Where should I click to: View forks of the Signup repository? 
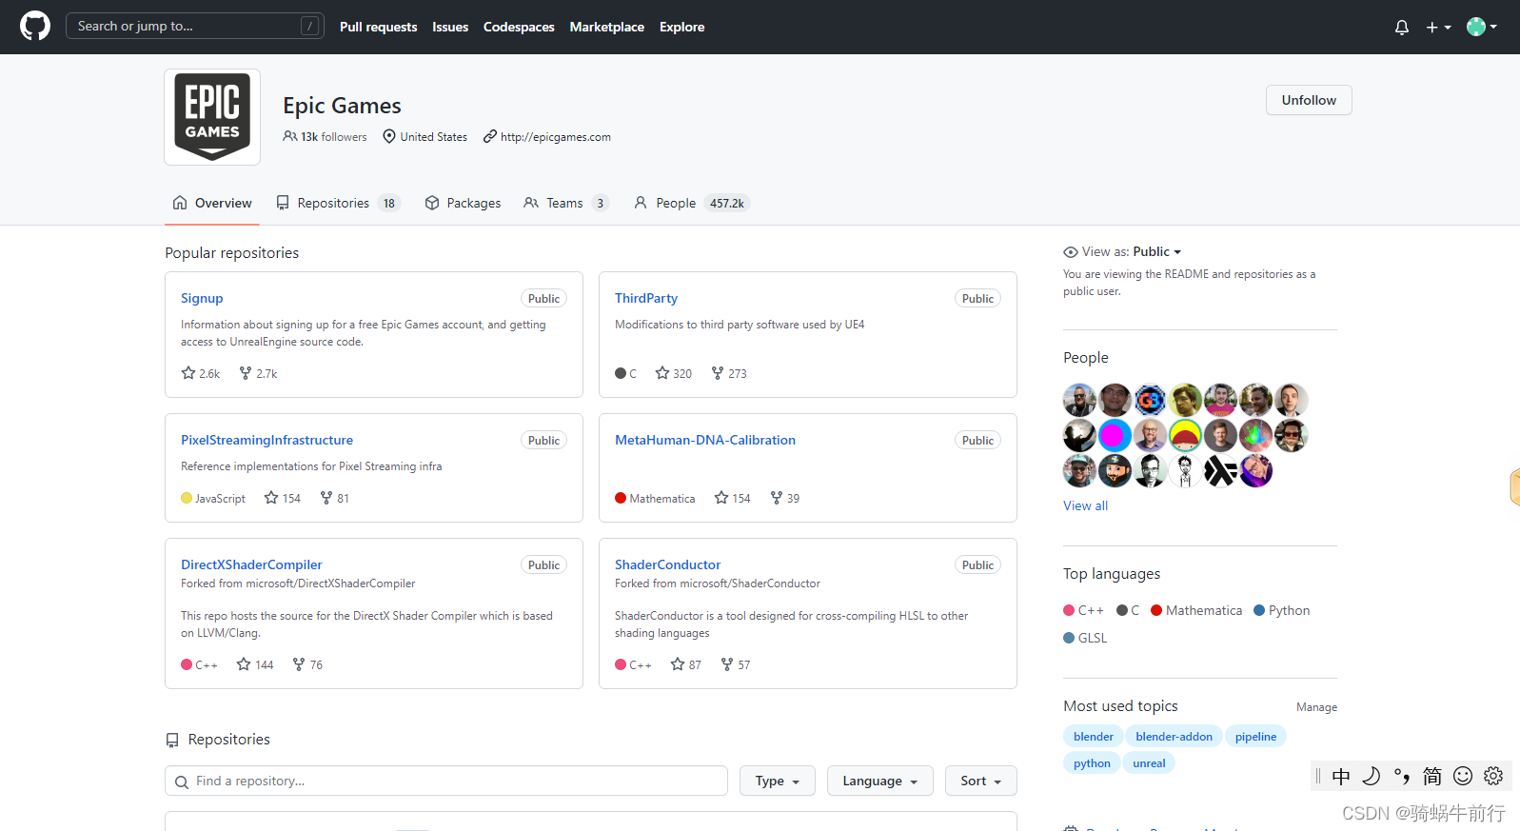tap(258, 373)
